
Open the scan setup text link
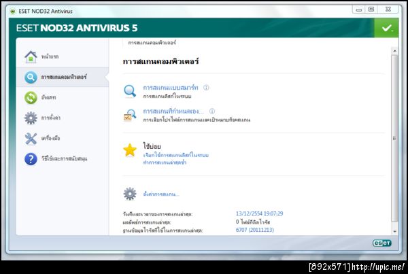(x=161, y=194)
